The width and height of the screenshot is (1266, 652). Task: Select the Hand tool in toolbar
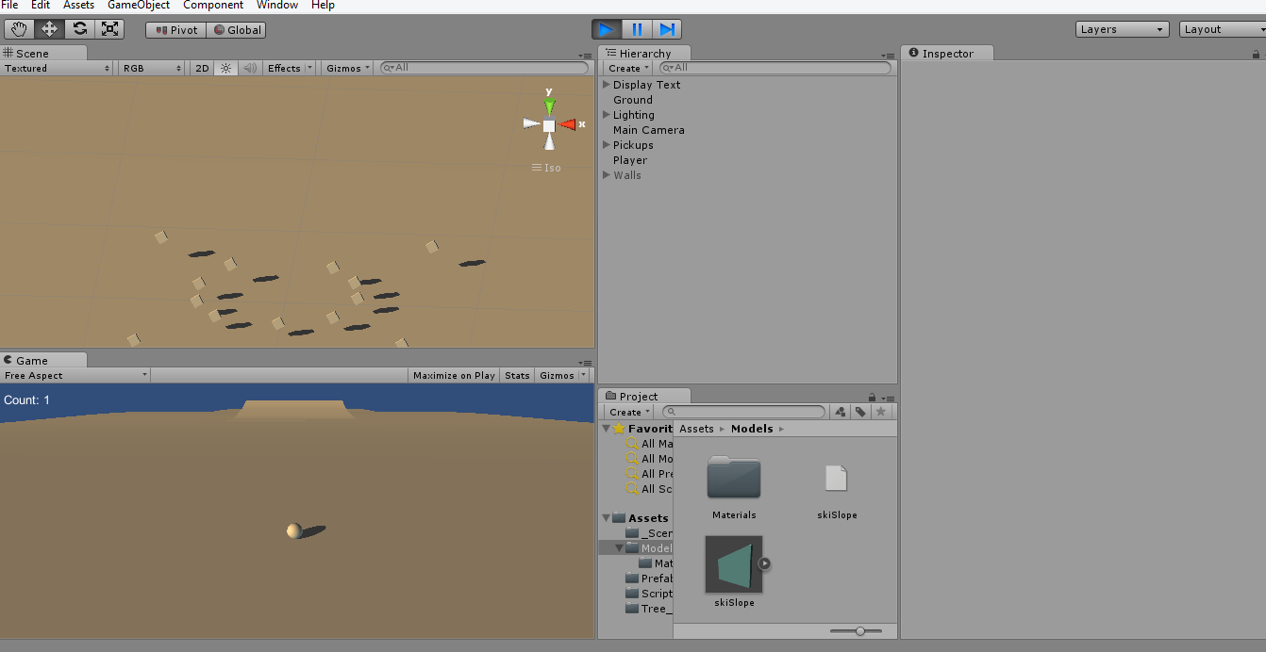pos(19,29)
